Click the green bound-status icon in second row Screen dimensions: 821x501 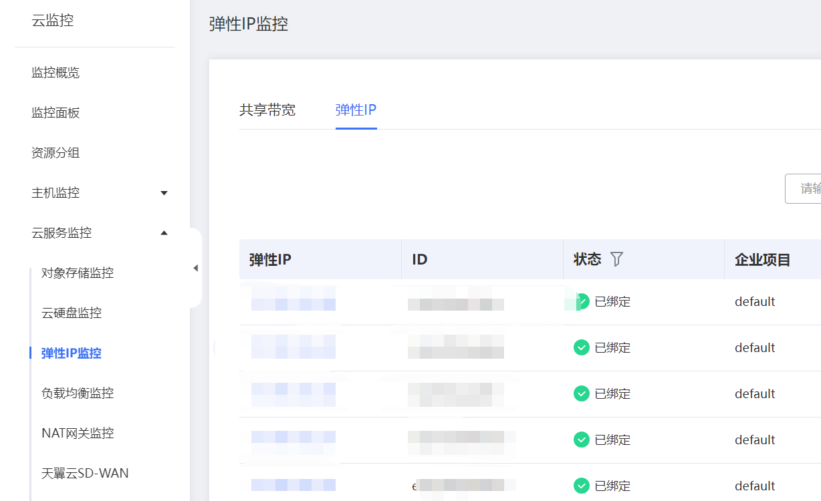pos(581,347)
